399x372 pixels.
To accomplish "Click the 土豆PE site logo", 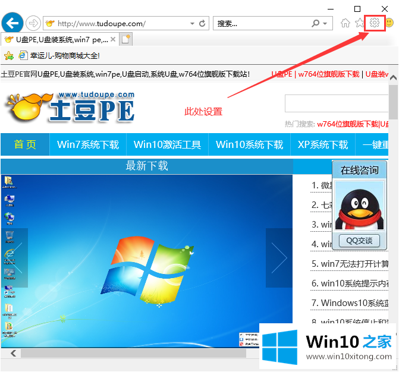I will click(x=70, y=107).
